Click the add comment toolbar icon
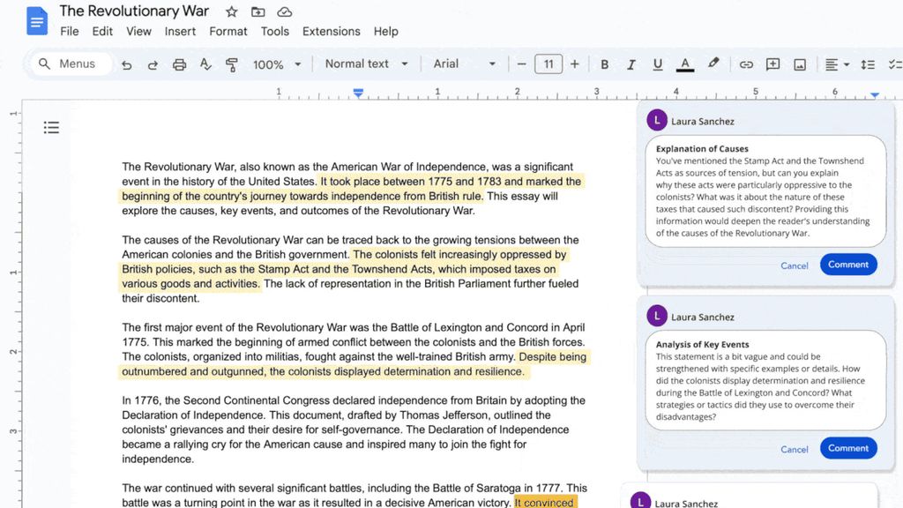Viewport: 903px width, 508px height. (x=772, y=64)
